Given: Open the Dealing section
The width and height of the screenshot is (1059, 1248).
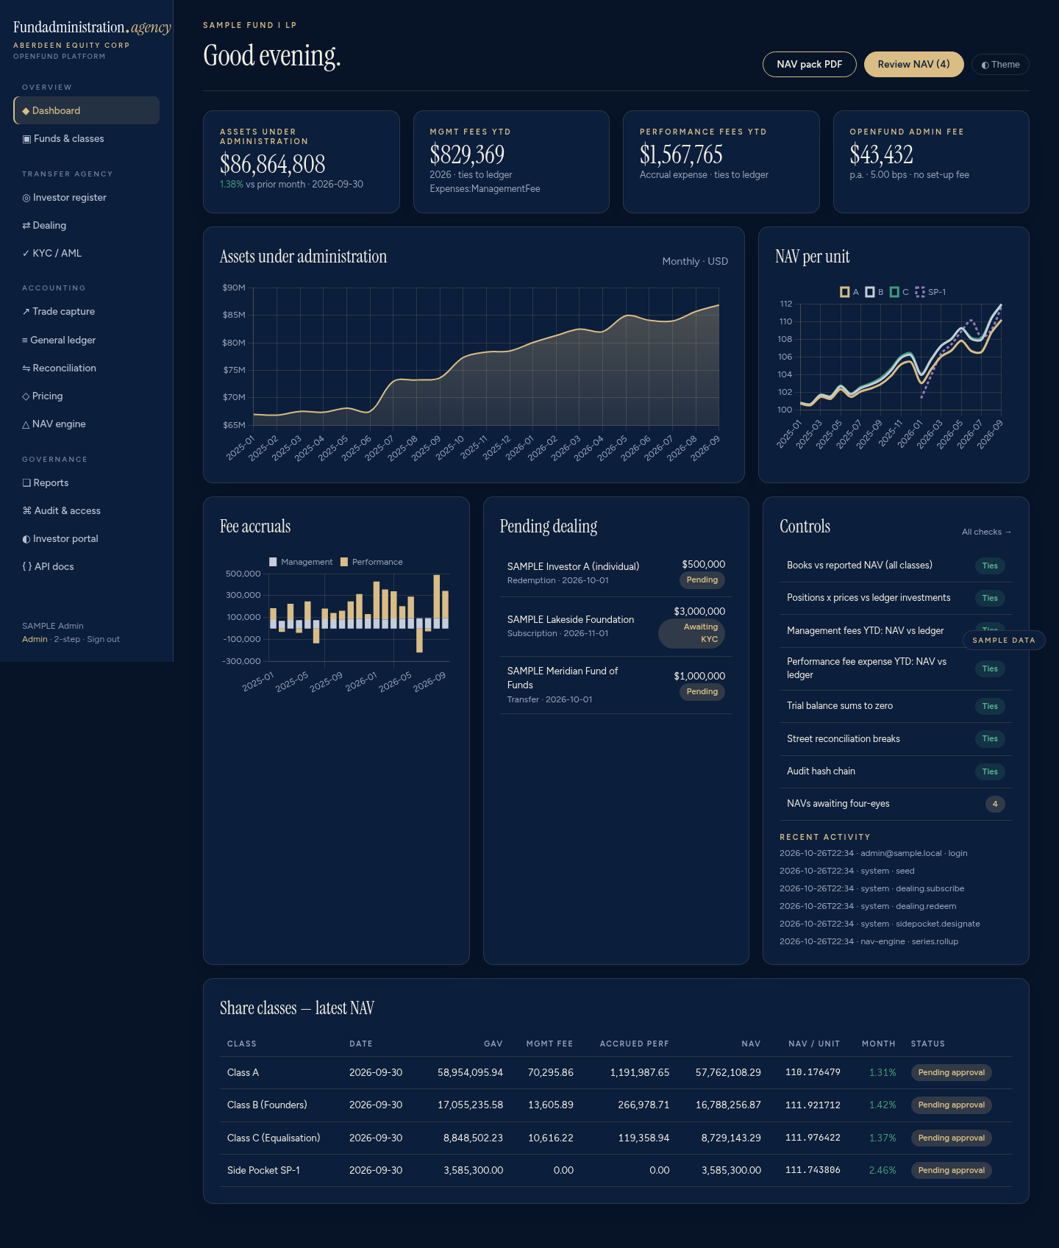Looking at the screenshot, I should 87,225.
